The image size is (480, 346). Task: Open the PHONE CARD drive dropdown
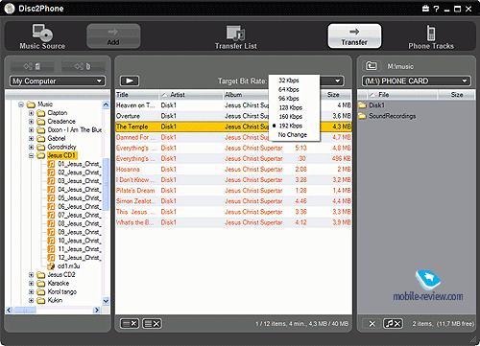(417, 81)
